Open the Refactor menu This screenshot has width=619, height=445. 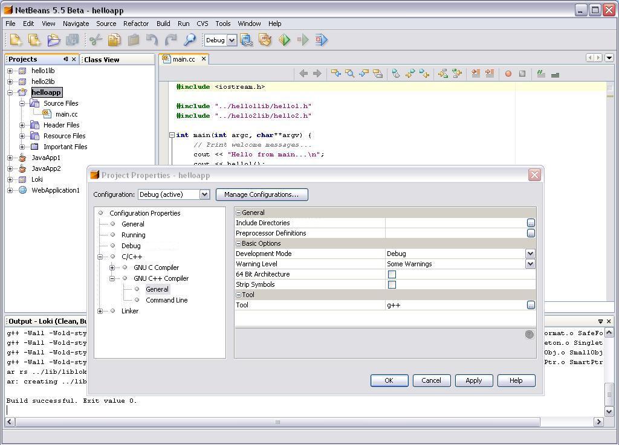pyautogui.click(x=136, y=24)
